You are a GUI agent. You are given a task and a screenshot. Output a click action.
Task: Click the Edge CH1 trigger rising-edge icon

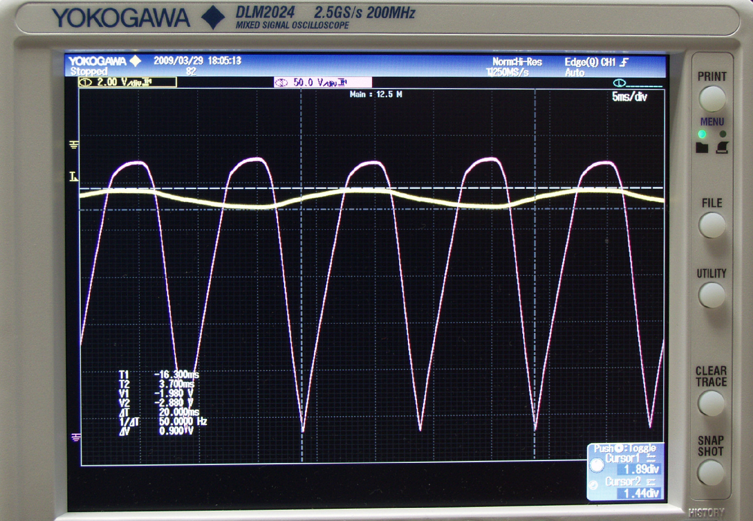pos(624,62)
